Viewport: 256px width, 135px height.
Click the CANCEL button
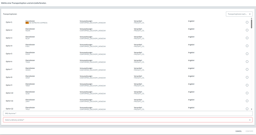coord(239,131)
